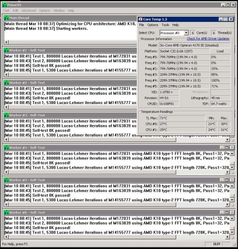The width and height of the screenshot is (238, 249).
Task: Click the CPUID value 0x100F81
Action: point(169,104)
